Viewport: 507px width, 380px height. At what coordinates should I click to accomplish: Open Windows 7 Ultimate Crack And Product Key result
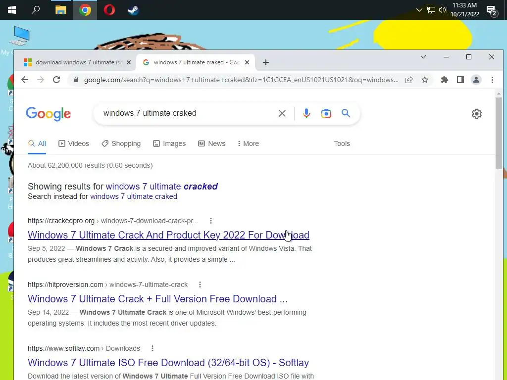[168, 235]
